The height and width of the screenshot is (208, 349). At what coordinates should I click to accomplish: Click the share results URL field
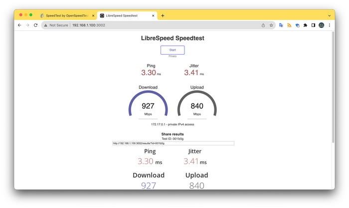click(x=173, y=143)
